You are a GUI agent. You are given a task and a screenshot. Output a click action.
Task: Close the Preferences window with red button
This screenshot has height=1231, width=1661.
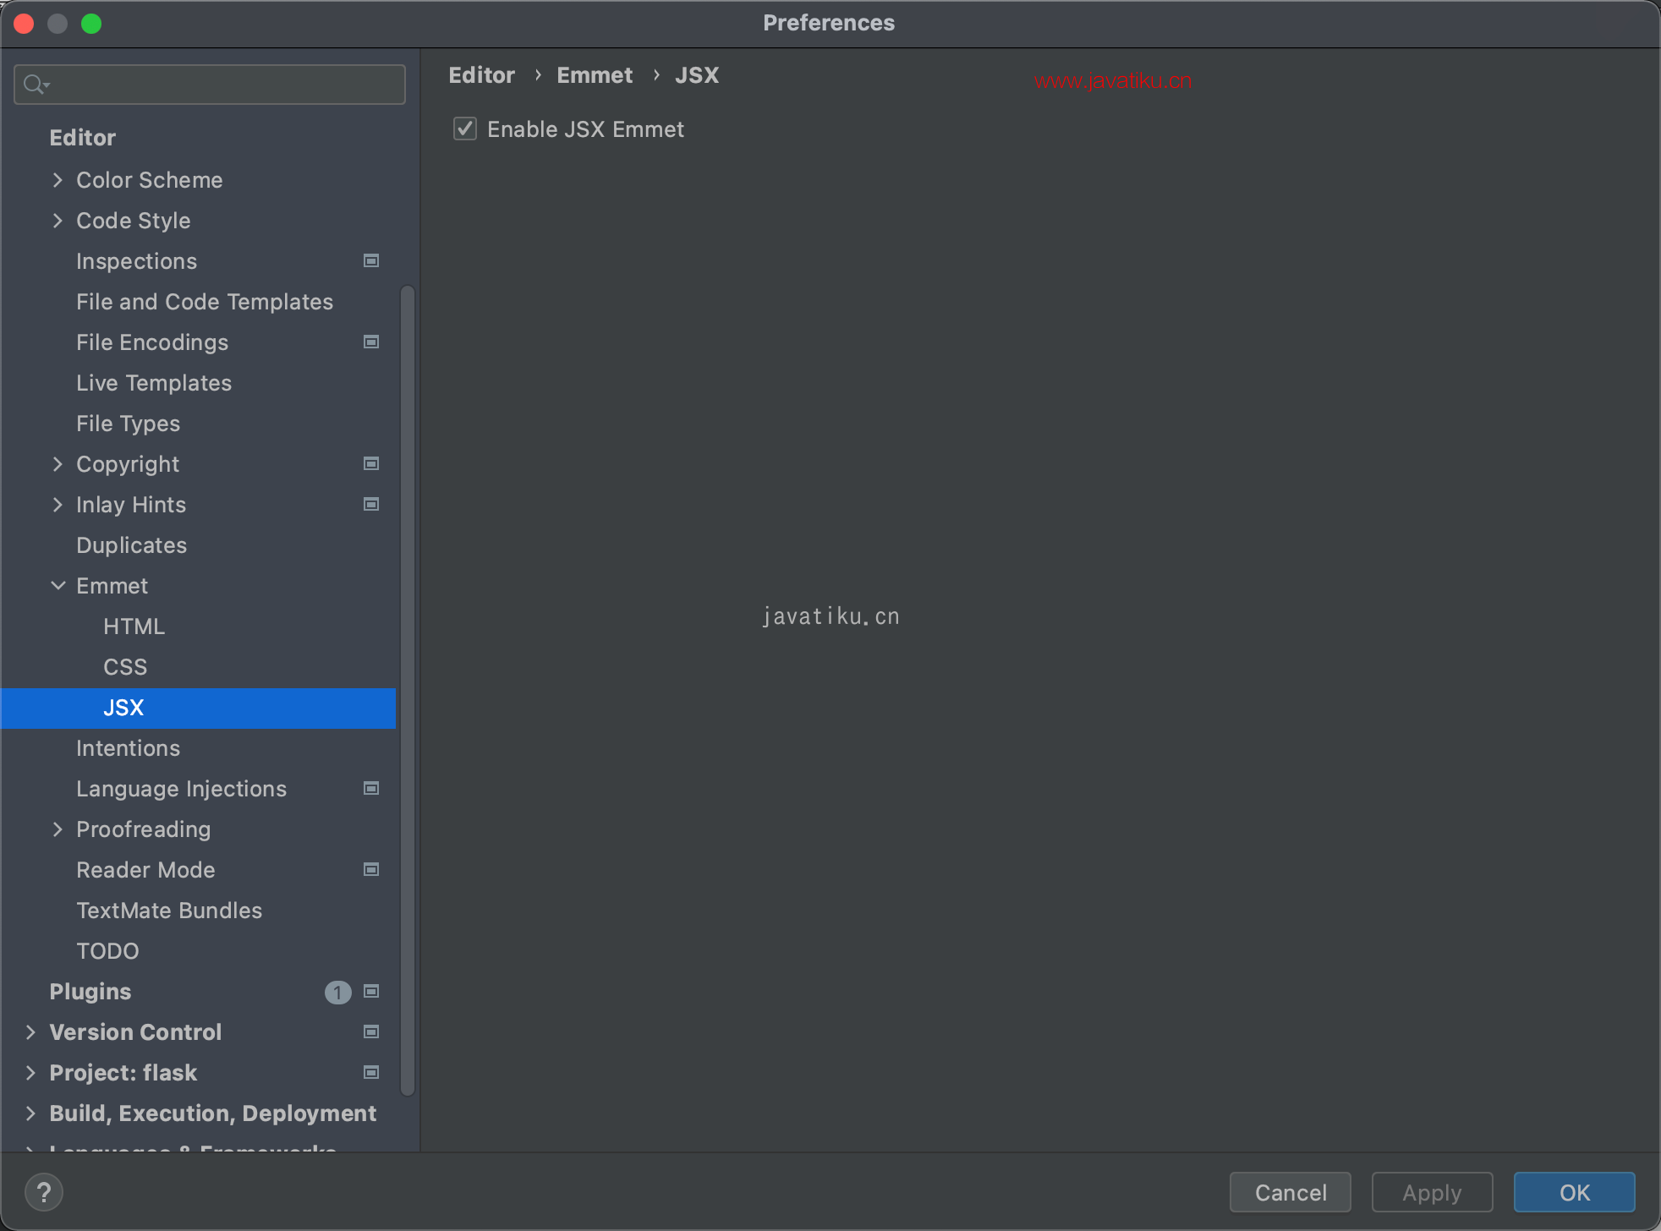click(x=24, y=24)
